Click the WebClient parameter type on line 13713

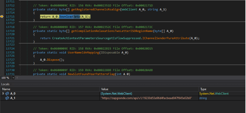point(129,10)
